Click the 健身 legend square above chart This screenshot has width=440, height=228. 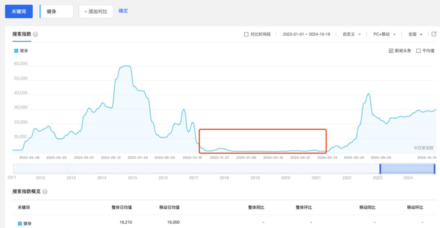click(x=16, y=51)
